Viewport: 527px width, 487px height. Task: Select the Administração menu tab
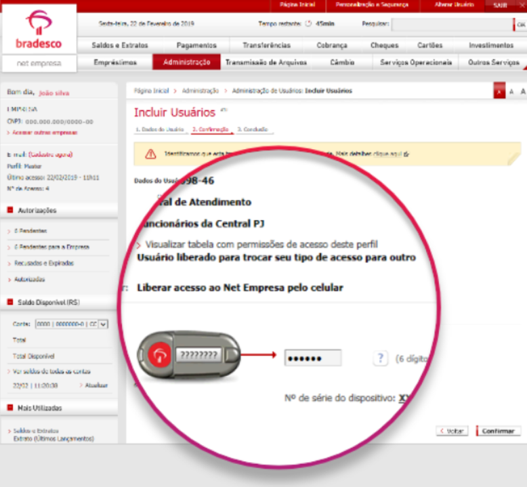(x=186, y=62)
